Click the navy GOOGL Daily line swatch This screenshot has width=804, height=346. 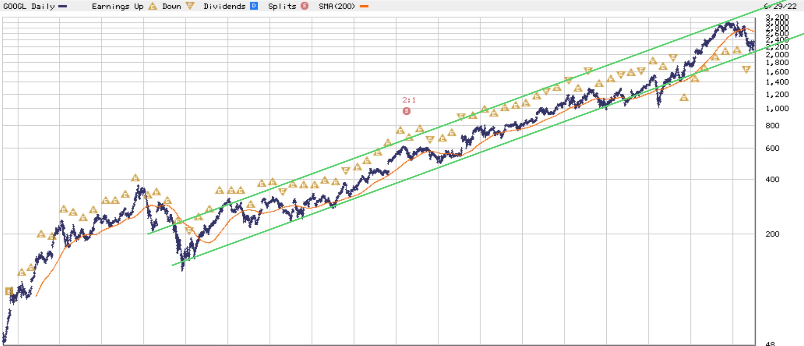(63, 6)
